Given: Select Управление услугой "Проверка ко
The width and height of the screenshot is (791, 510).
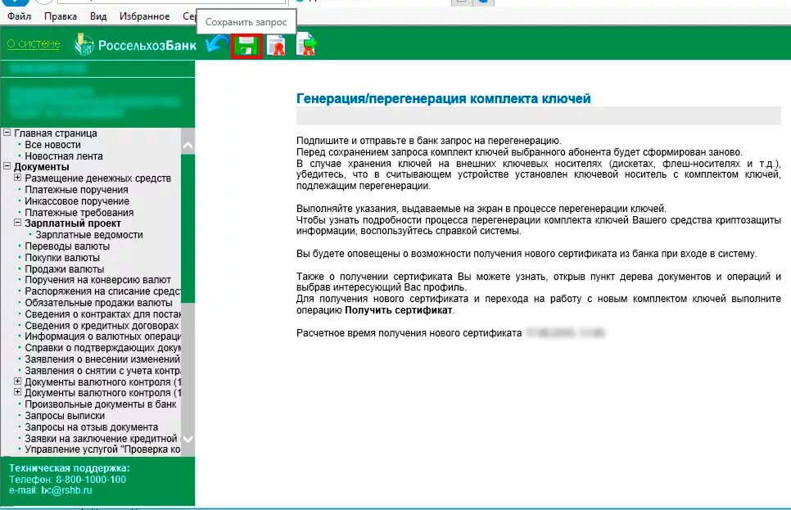Looking at the screenshot, I should click(102, 449).
